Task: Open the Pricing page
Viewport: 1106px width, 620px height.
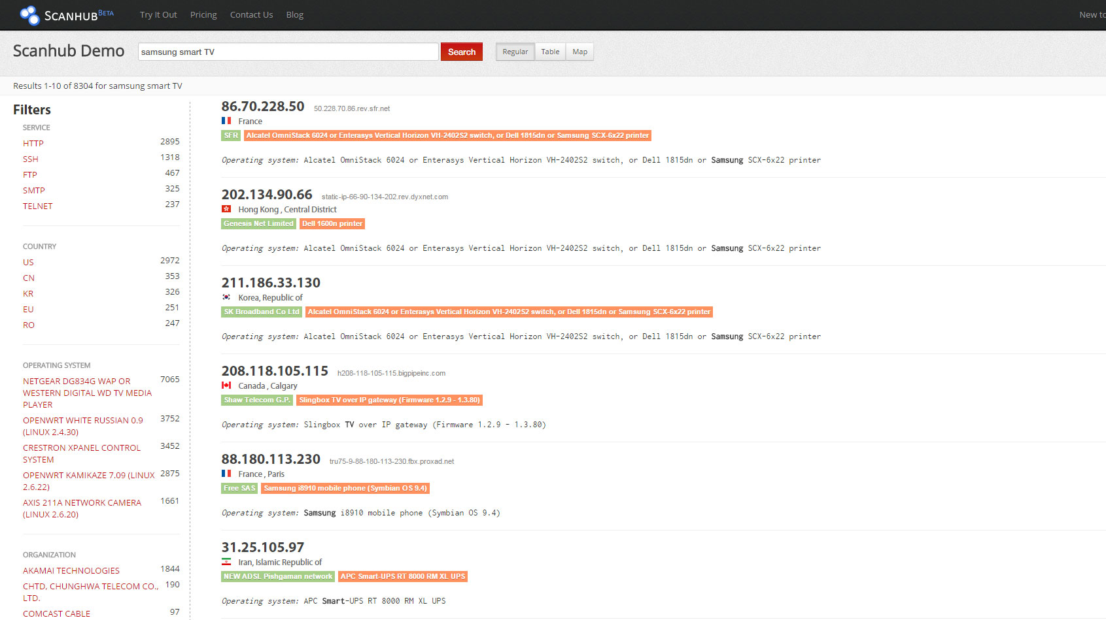Action: click(203, 14)
